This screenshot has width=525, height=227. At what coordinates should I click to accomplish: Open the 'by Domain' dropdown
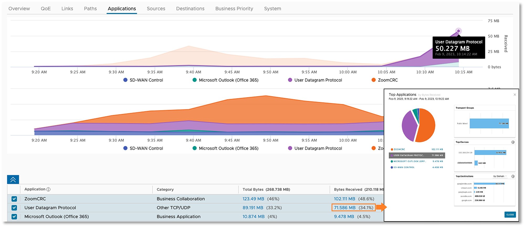pos(500,176)
